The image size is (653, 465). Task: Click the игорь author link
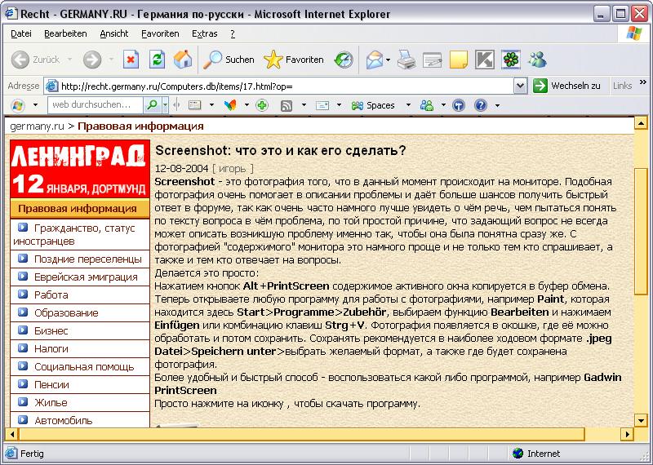(x=233, y=169)
